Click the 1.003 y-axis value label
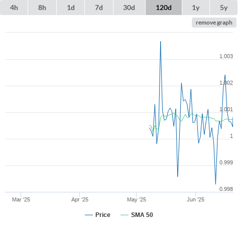 pyautogui.click(x=226, y=56)
